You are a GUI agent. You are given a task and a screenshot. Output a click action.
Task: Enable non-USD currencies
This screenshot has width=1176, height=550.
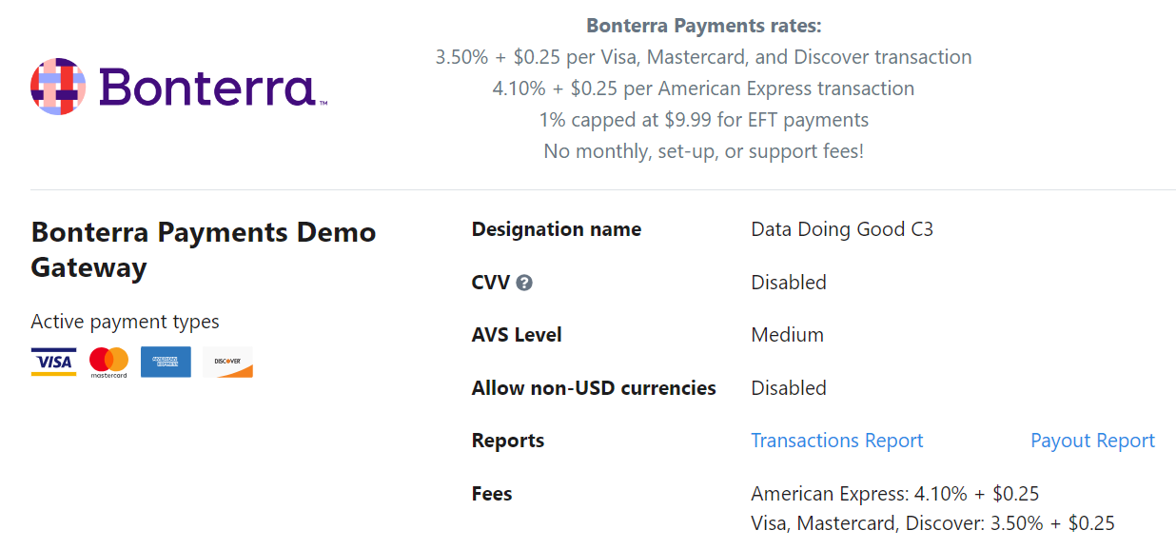788,387
